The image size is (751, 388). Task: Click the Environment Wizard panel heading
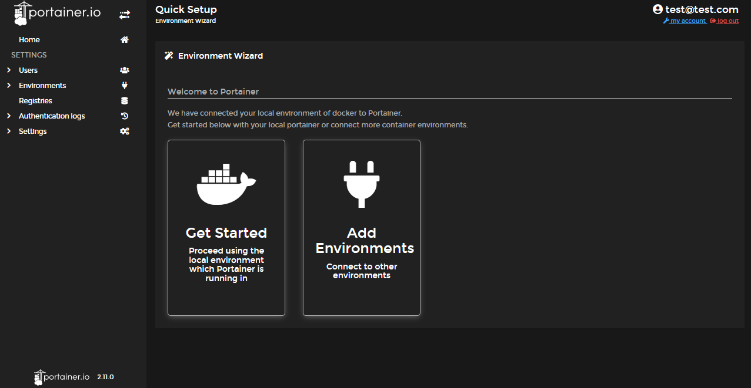tap(221, 56)
